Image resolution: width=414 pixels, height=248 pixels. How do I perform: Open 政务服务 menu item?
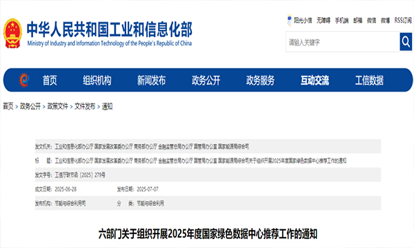(260, 80)
